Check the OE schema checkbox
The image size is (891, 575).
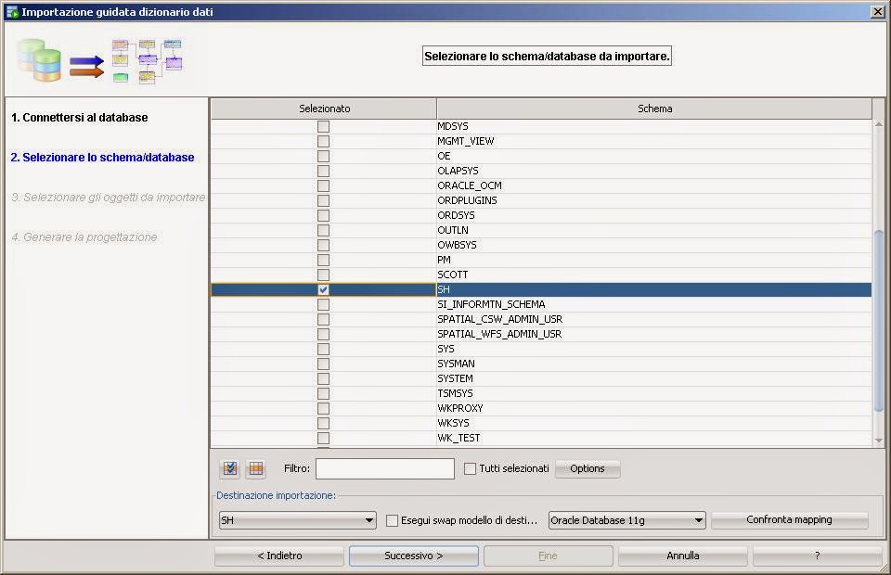tap(323, 156)
